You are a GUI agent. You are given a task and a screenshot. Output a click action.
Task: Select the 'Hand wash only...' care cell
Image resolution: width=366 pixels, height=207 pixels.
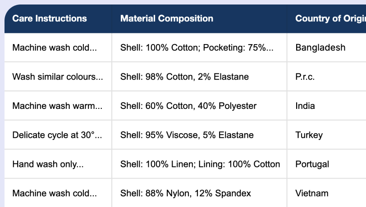pos(48,164)
